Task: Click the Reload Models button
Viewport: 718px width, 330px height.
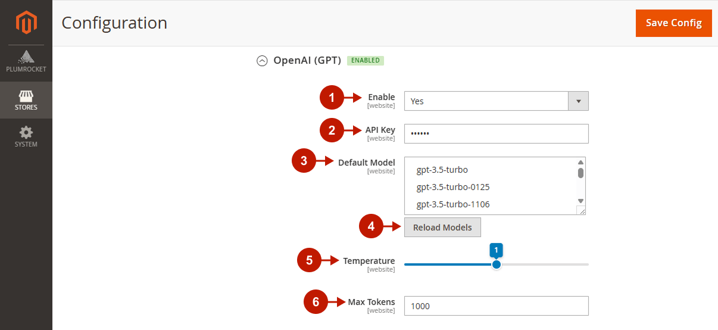Action: (442, 228)
